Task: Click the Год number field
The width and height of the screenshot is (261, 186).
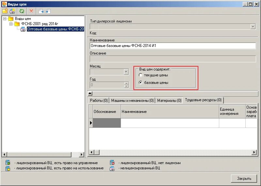Action: click(x=107, y=85)
